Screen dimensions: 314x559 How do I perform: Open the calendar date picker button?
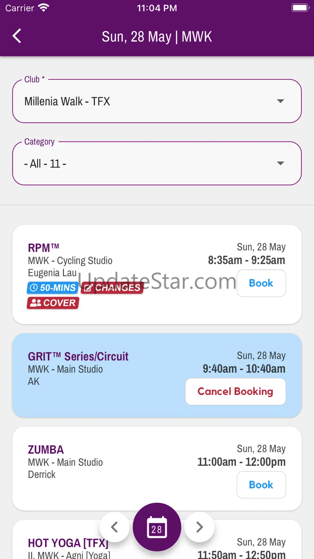coord(157,527)
